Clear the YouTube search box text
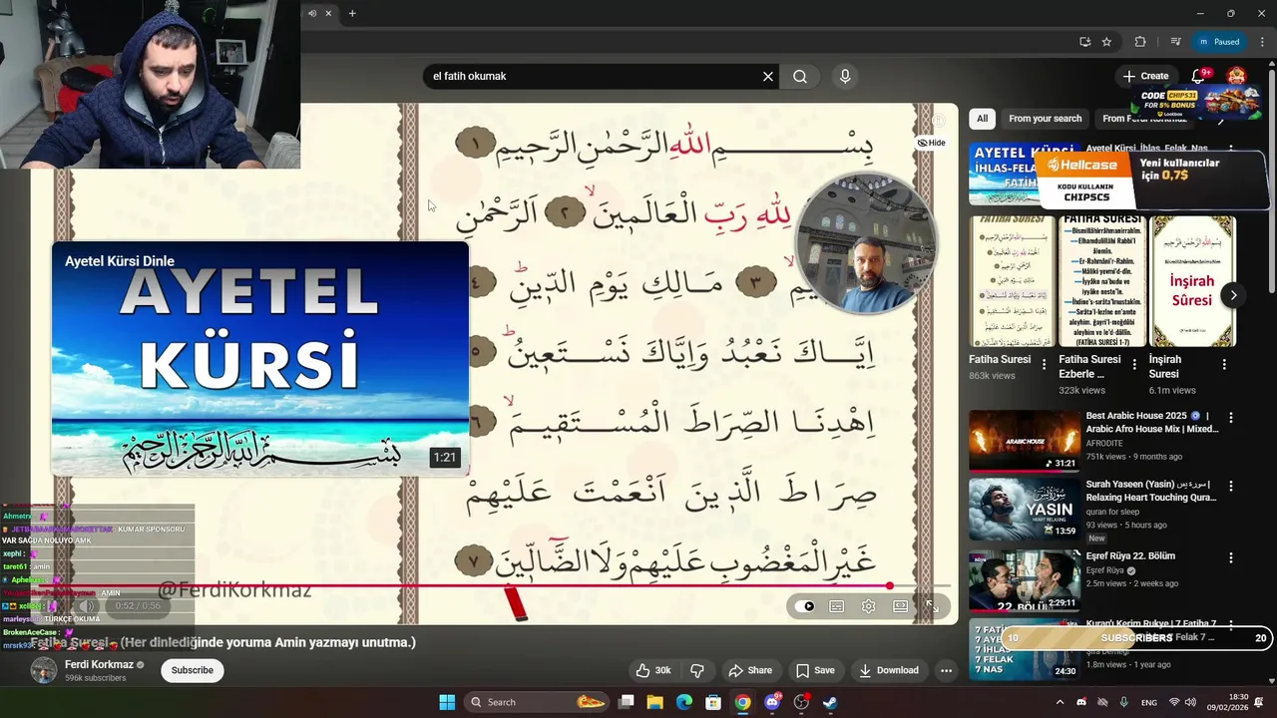Image resolution: width=1277 pixels, height=718 pixels. (x=768, y=76)
